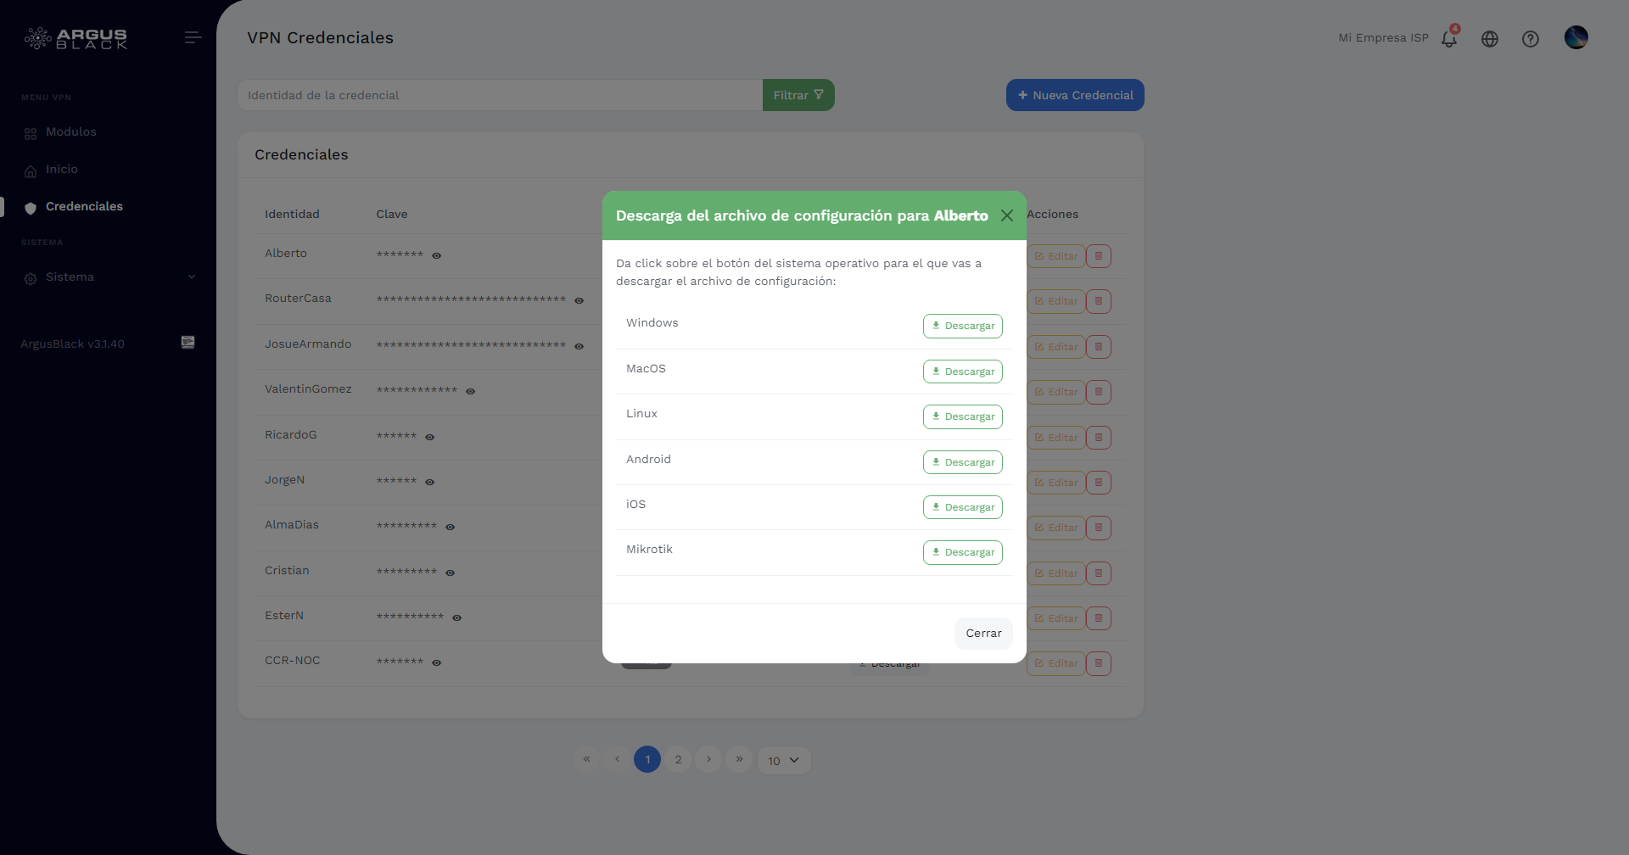Screen dimensions: 1629x855
Task: Download the Mikrotik configuration file
Action: coord(962,552)
